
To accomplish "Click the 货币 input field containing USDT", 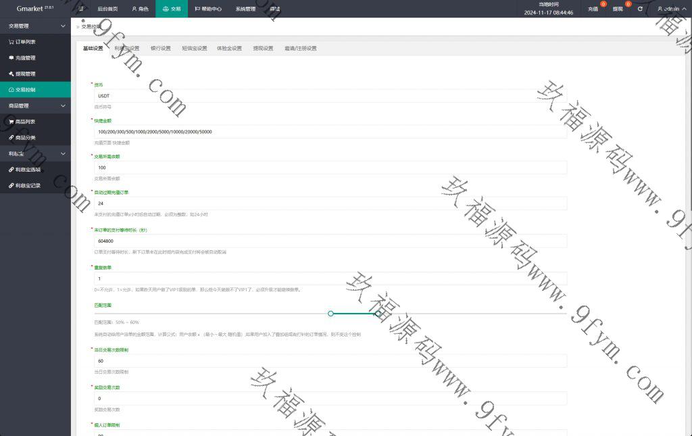I will click(x=330, y=96).
